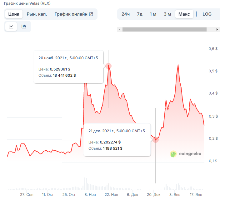Click the CoinGecko logo watermark

(186, 153)
